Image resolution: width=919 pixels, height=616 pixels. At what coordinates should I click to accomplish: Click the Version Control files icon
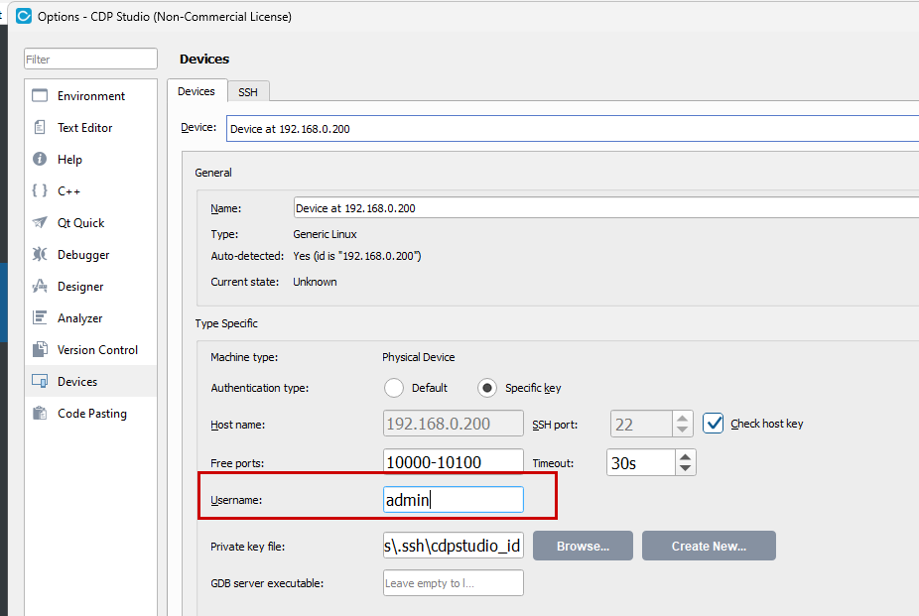pos(40,349)
